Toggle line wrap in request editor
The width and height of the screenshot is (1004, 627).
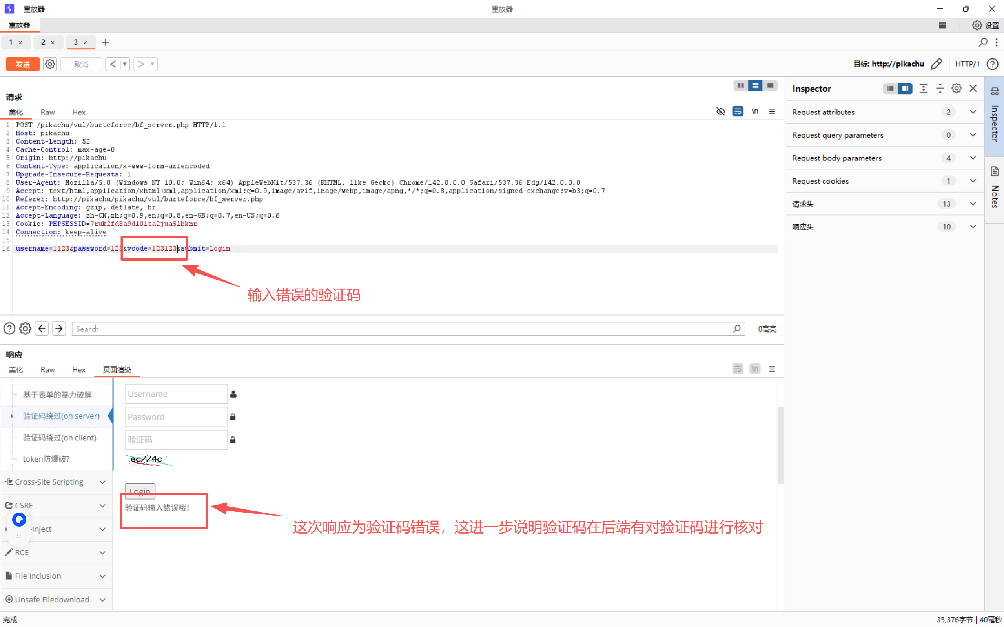(x=738, y=111)
